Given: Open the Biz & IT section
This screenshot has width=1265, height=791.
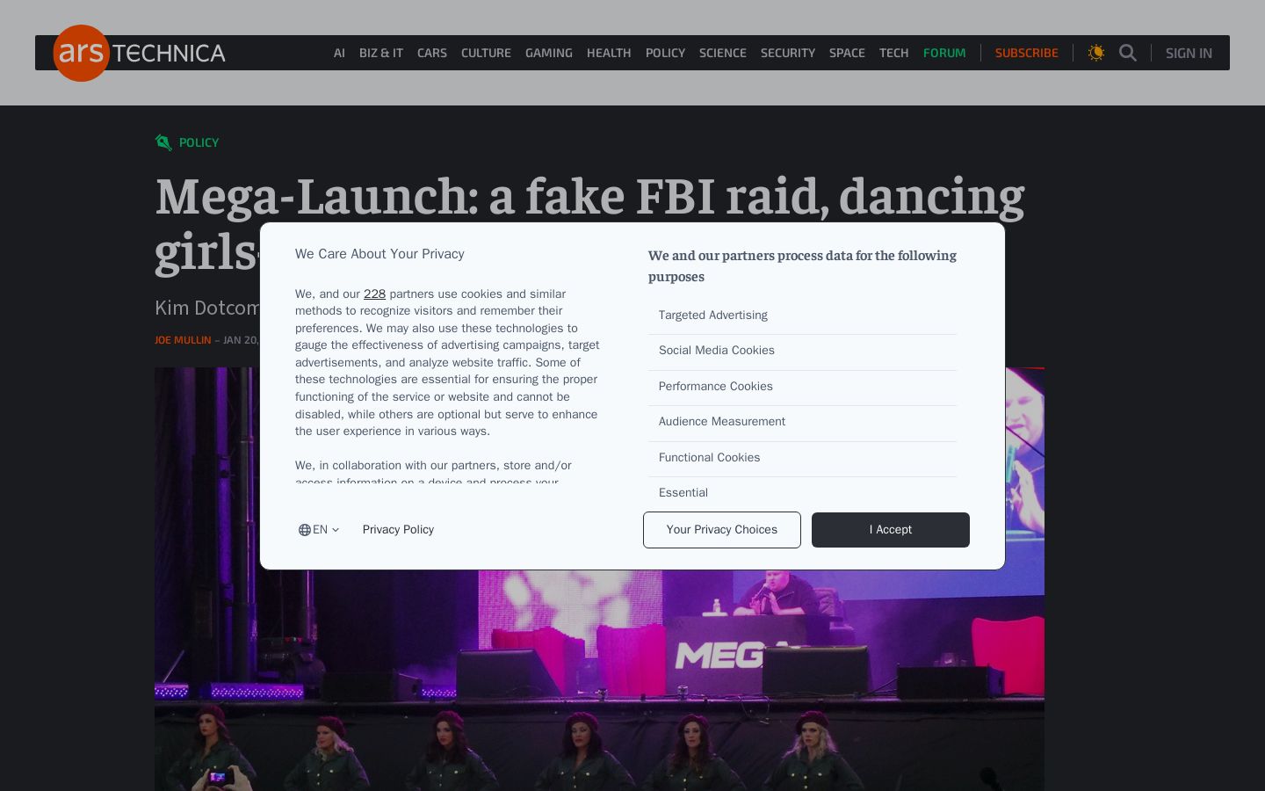Looking at the screenshot, I should point(381,53).
